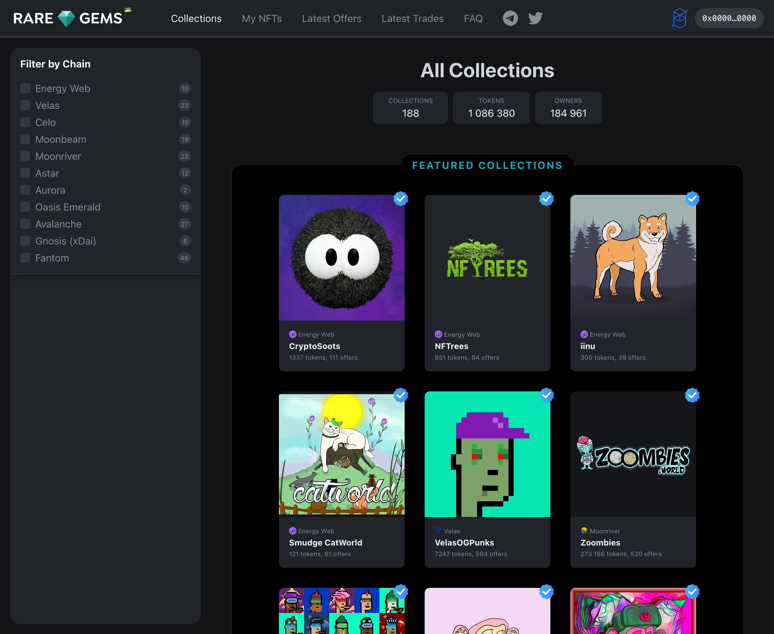Click the Zoombies World logo thumbnail

633,456
